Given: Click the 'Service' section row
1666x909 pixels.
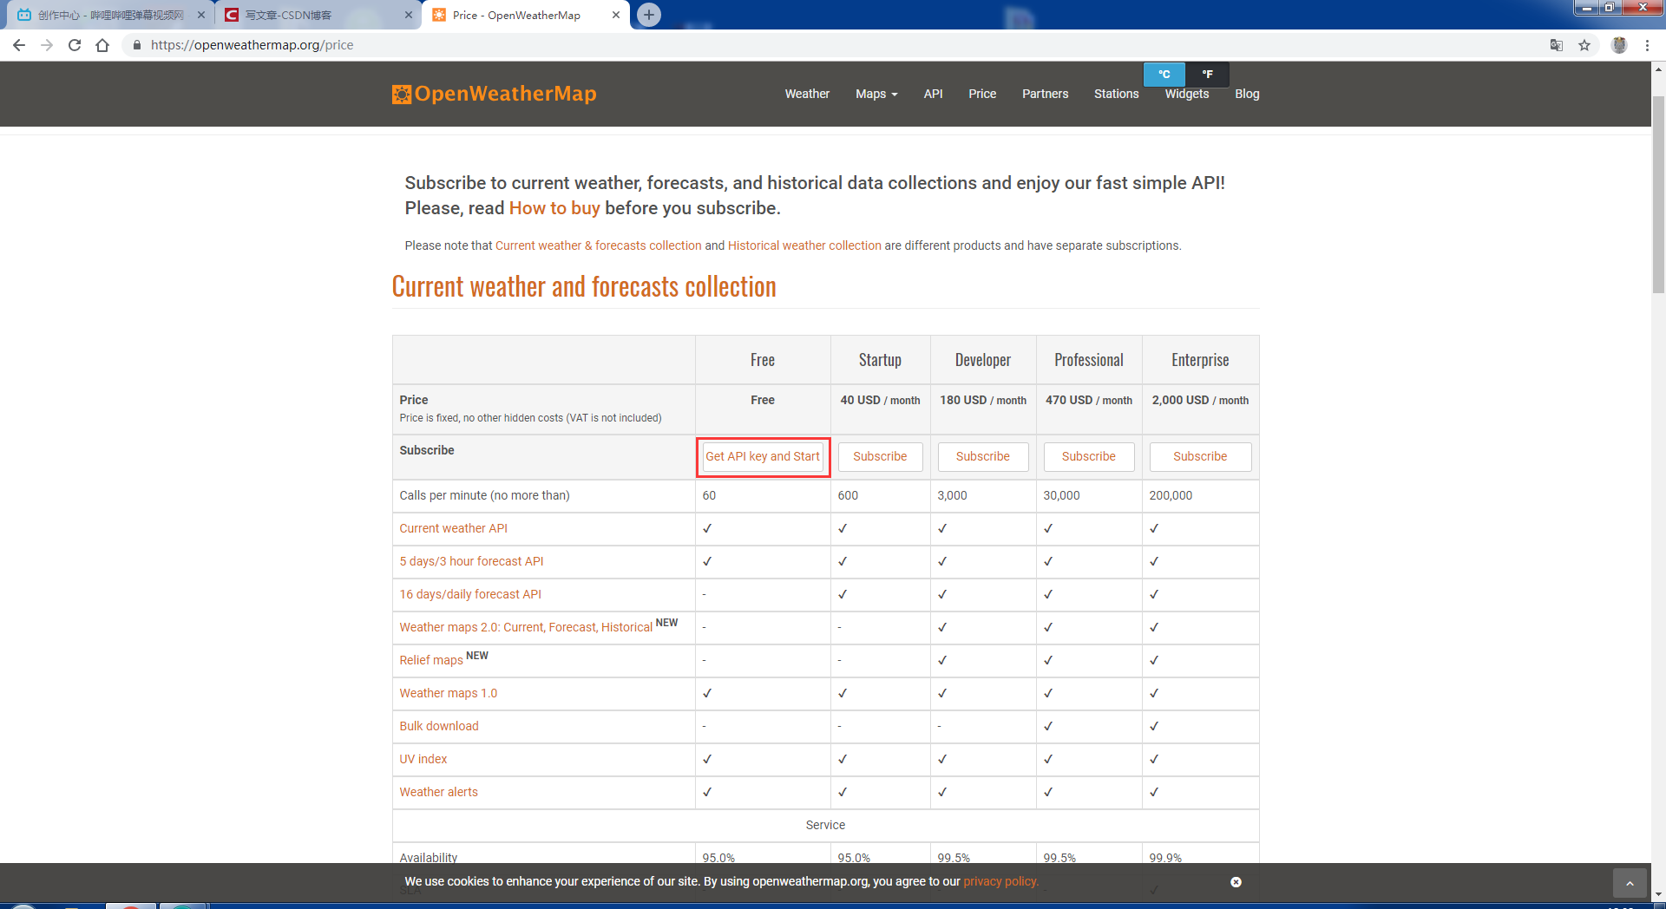Looking at the screenshot, I should tap(825, 825).
